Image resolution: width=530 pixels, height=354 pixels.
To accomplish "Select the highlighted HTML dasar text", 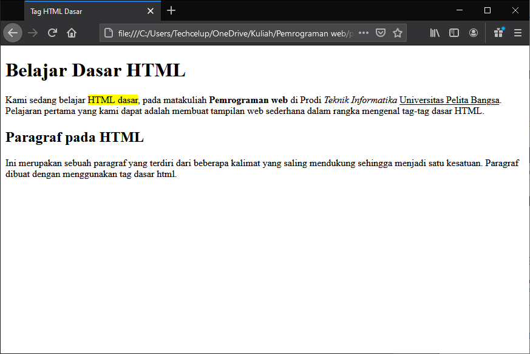I will (x=113, y=99).
